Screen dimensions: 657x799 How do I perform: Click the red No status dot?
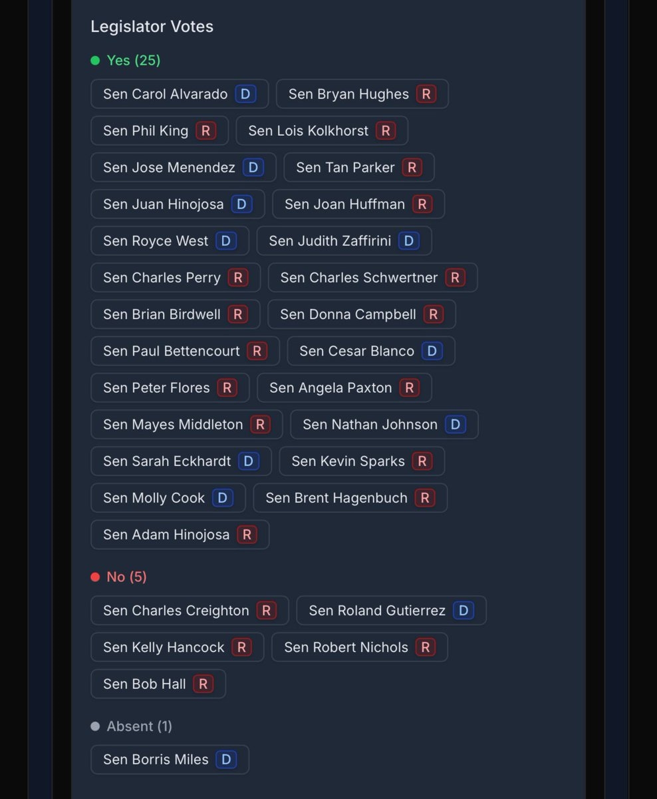[95, 577]
